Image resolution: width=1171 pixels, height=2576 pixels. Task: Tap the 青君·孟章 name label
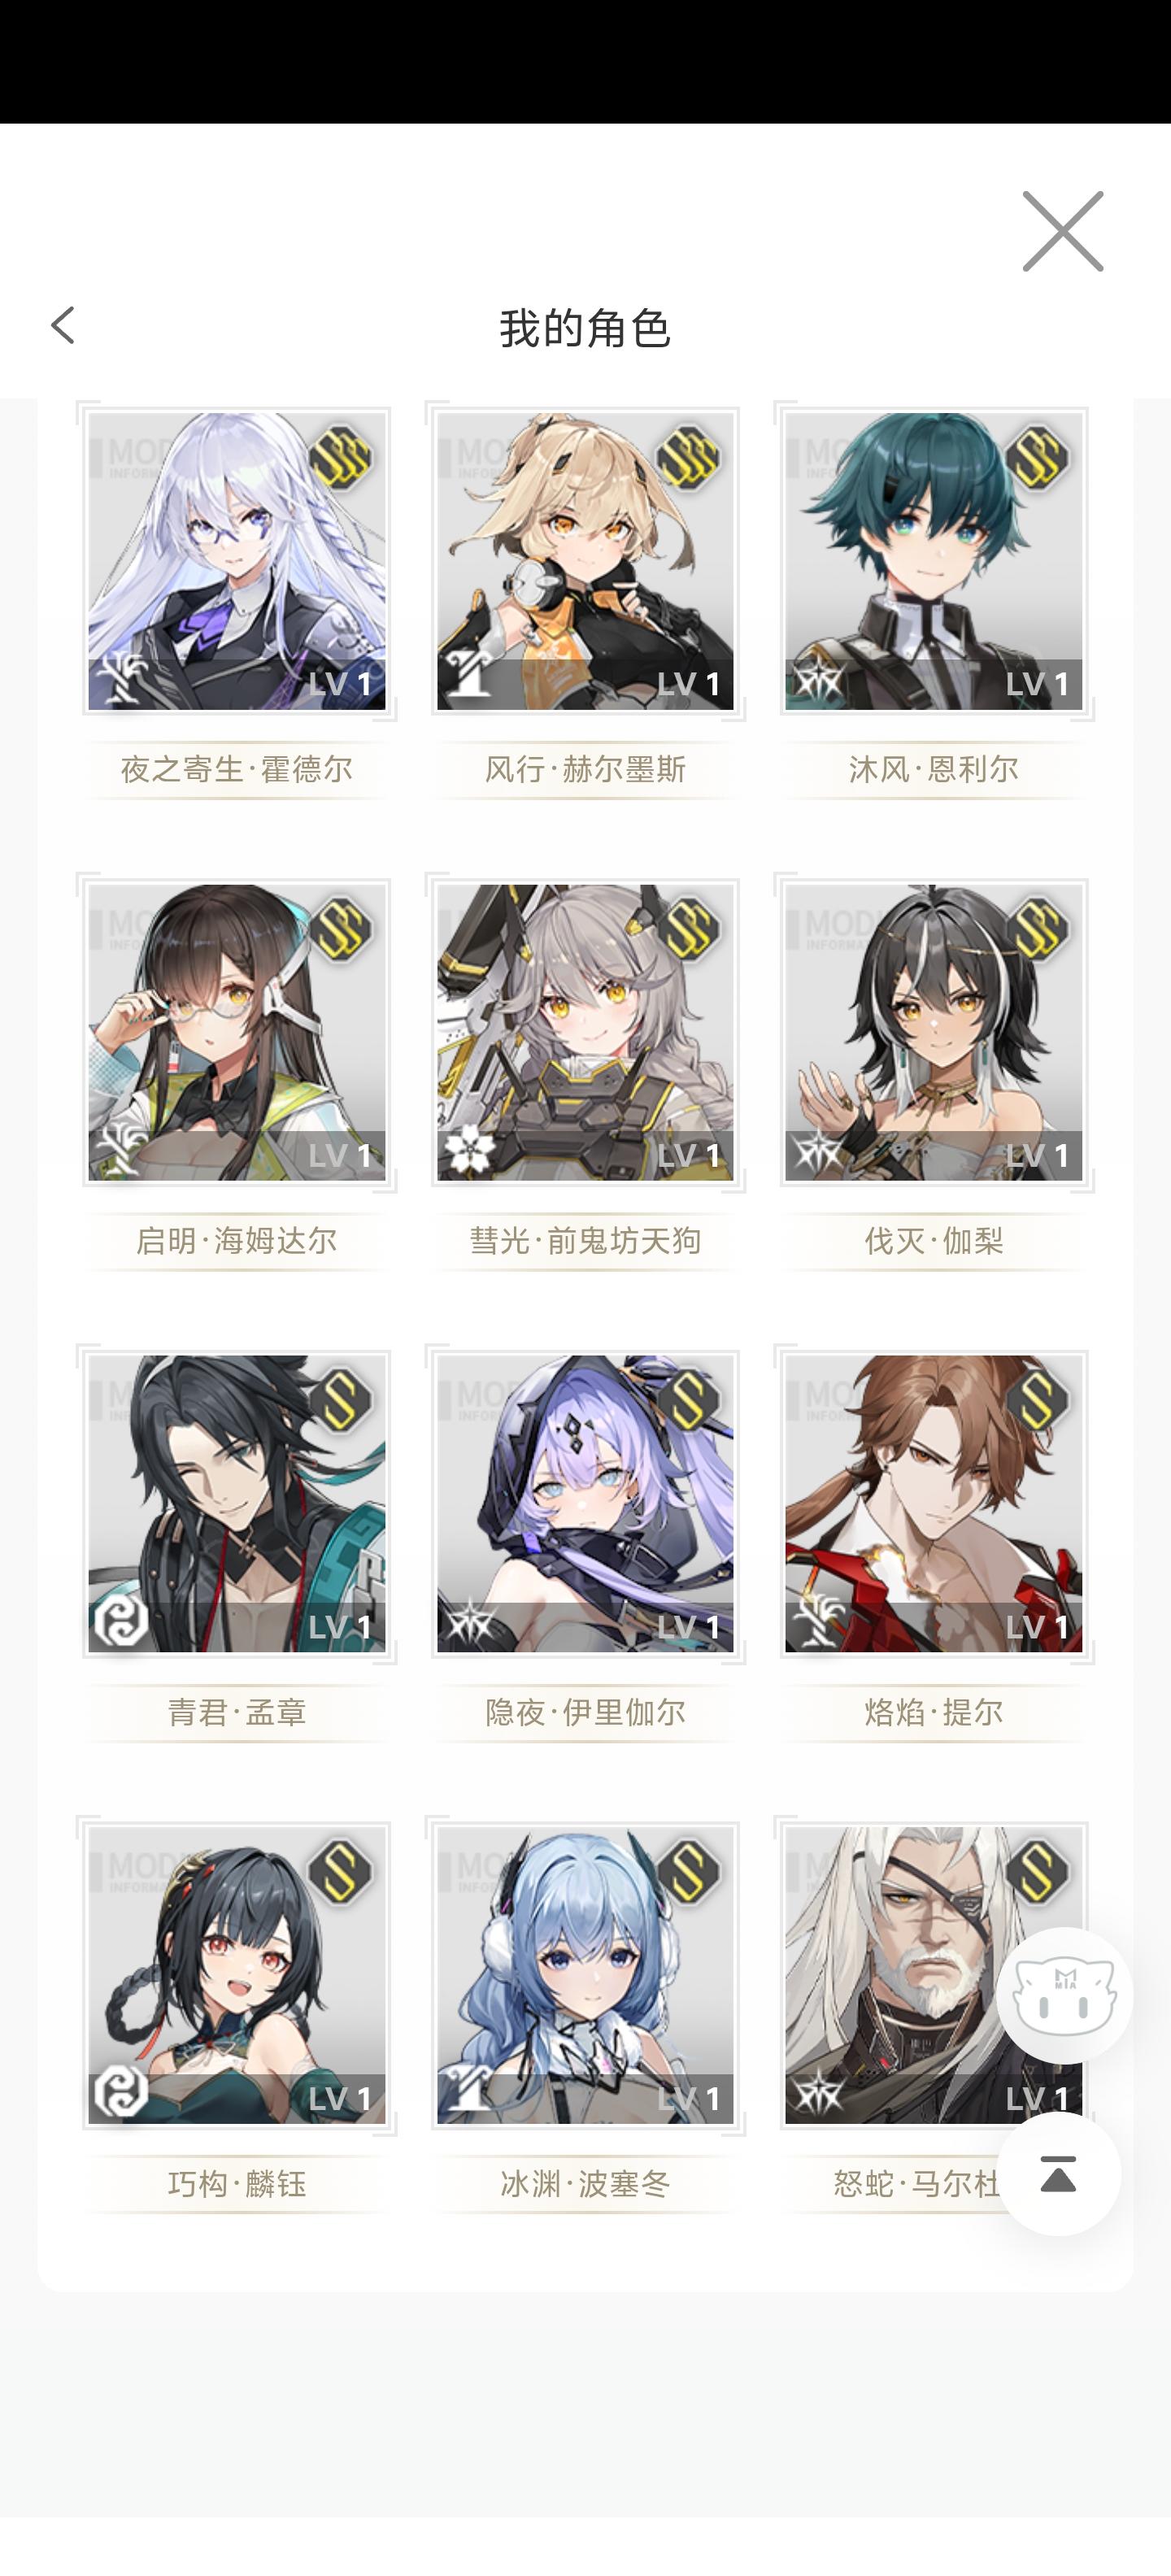pos(237,1712)
